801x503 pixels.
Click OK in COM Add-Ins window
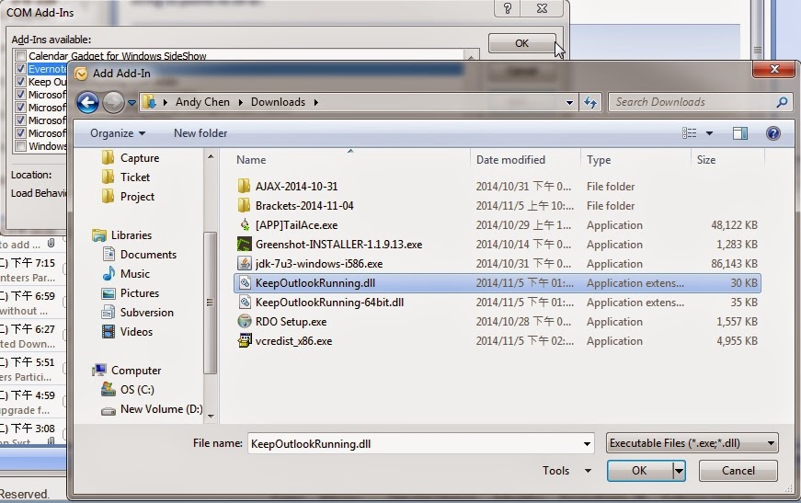(x=521, y=43)
